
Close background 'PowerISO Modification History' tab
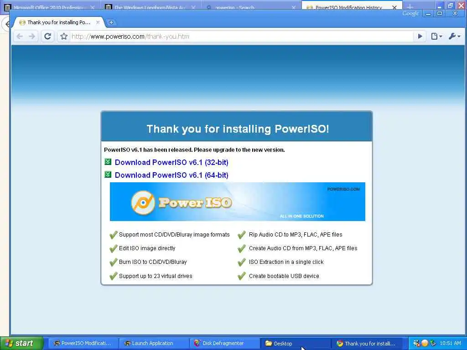tap(394, 7)
